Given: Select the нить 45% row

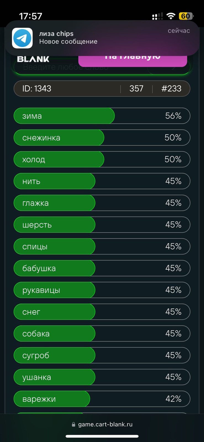Looking at the screenshot, I should click(102, 181).
